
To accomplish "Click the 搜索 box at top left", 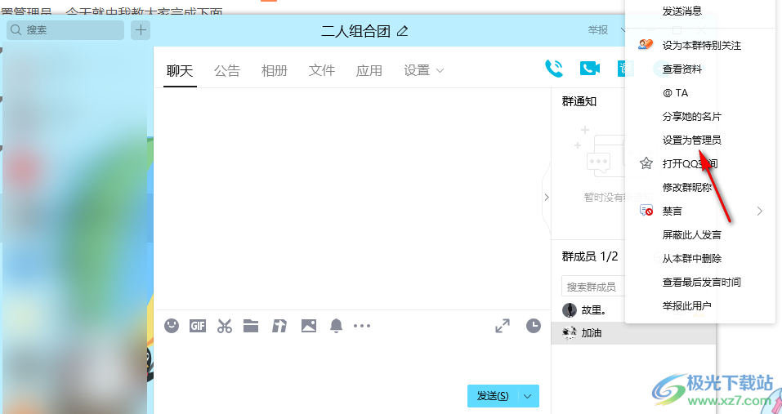I will pyautogui.click(x=65, y=30).
